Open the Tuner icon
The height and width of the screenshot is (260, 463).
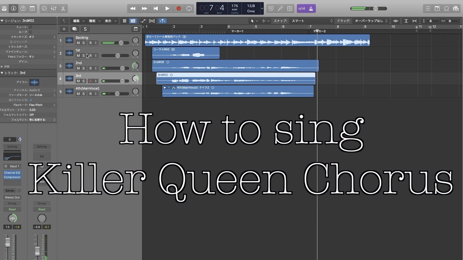(280, 8)
